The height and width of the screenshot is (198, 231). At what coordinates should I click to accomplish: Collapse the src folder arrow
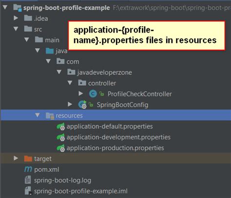(16, 29)
